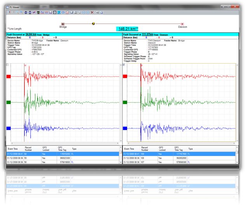
Task: Click the blue cascading windows toolbar icon
Action: pos(101,12)
